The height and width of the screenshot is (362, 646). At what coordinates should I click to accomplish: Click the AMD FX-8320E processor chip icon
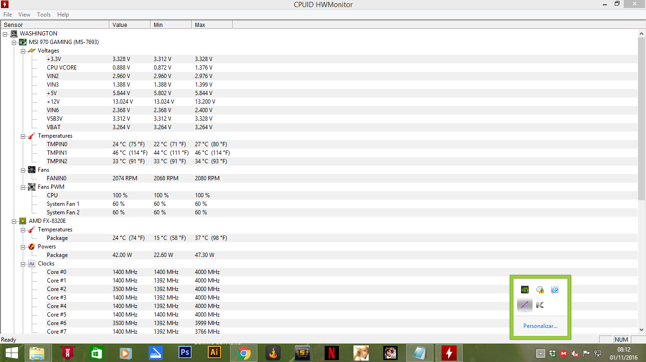(x=23, y=221)
